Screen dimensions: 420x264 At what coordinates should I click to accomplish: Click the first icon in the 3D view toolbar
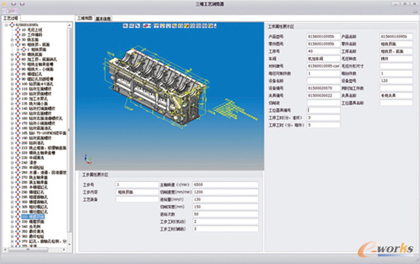coord(125,26)
